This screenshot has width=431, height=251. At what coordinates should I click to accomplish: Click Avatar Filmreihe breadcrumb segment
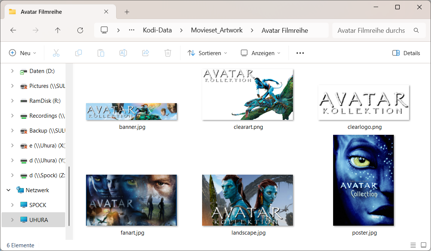pos(285,30)
